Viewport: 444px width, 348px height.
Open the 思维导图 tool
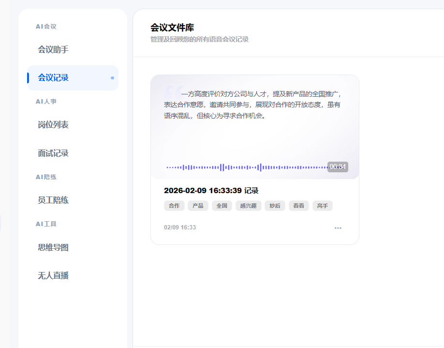pos(53,248)
